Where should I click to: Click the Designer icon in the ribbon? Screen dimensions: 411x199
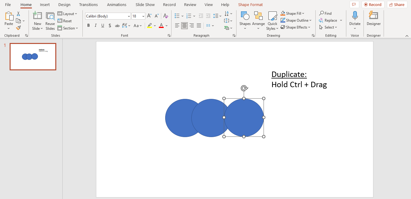click(x=373, y=18)
